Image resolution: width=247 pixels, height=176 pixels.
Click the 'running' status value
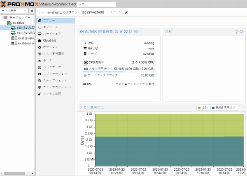[x=149, y=43]
